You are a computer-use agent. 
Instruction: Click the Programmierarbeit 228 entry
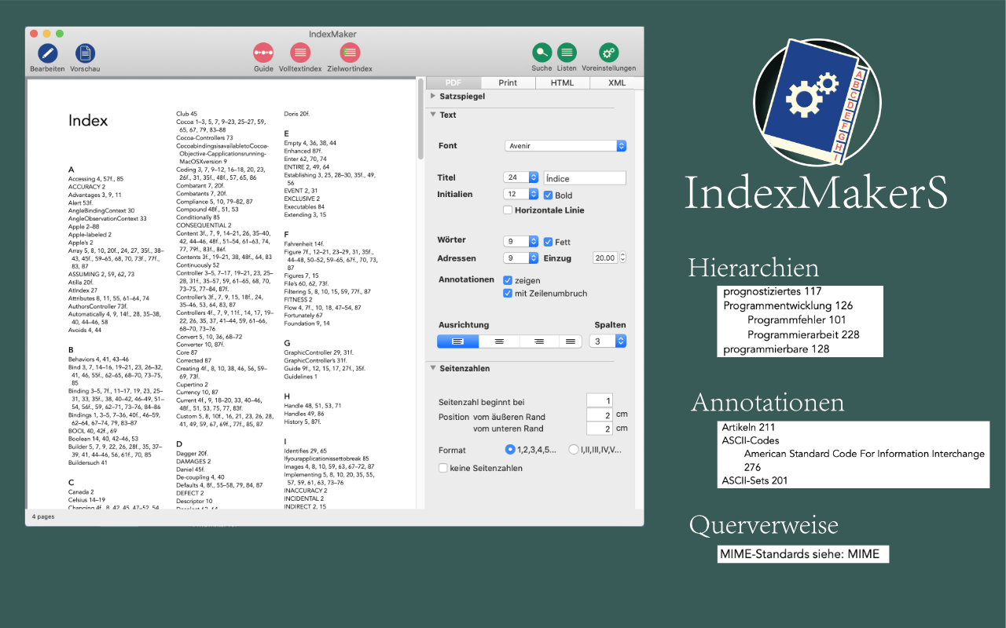tap(803, 334)
